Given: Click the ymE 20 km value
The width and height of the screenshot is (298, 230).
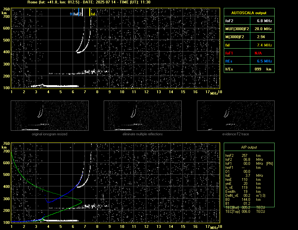Looking at the screenshot, I should point(245,184).
